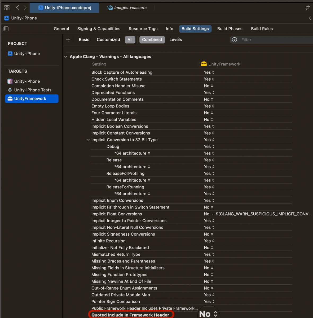The width and height of the screenshot is (313, 318).
Task: Select the Combined view mode
Action: click(152, 40)
